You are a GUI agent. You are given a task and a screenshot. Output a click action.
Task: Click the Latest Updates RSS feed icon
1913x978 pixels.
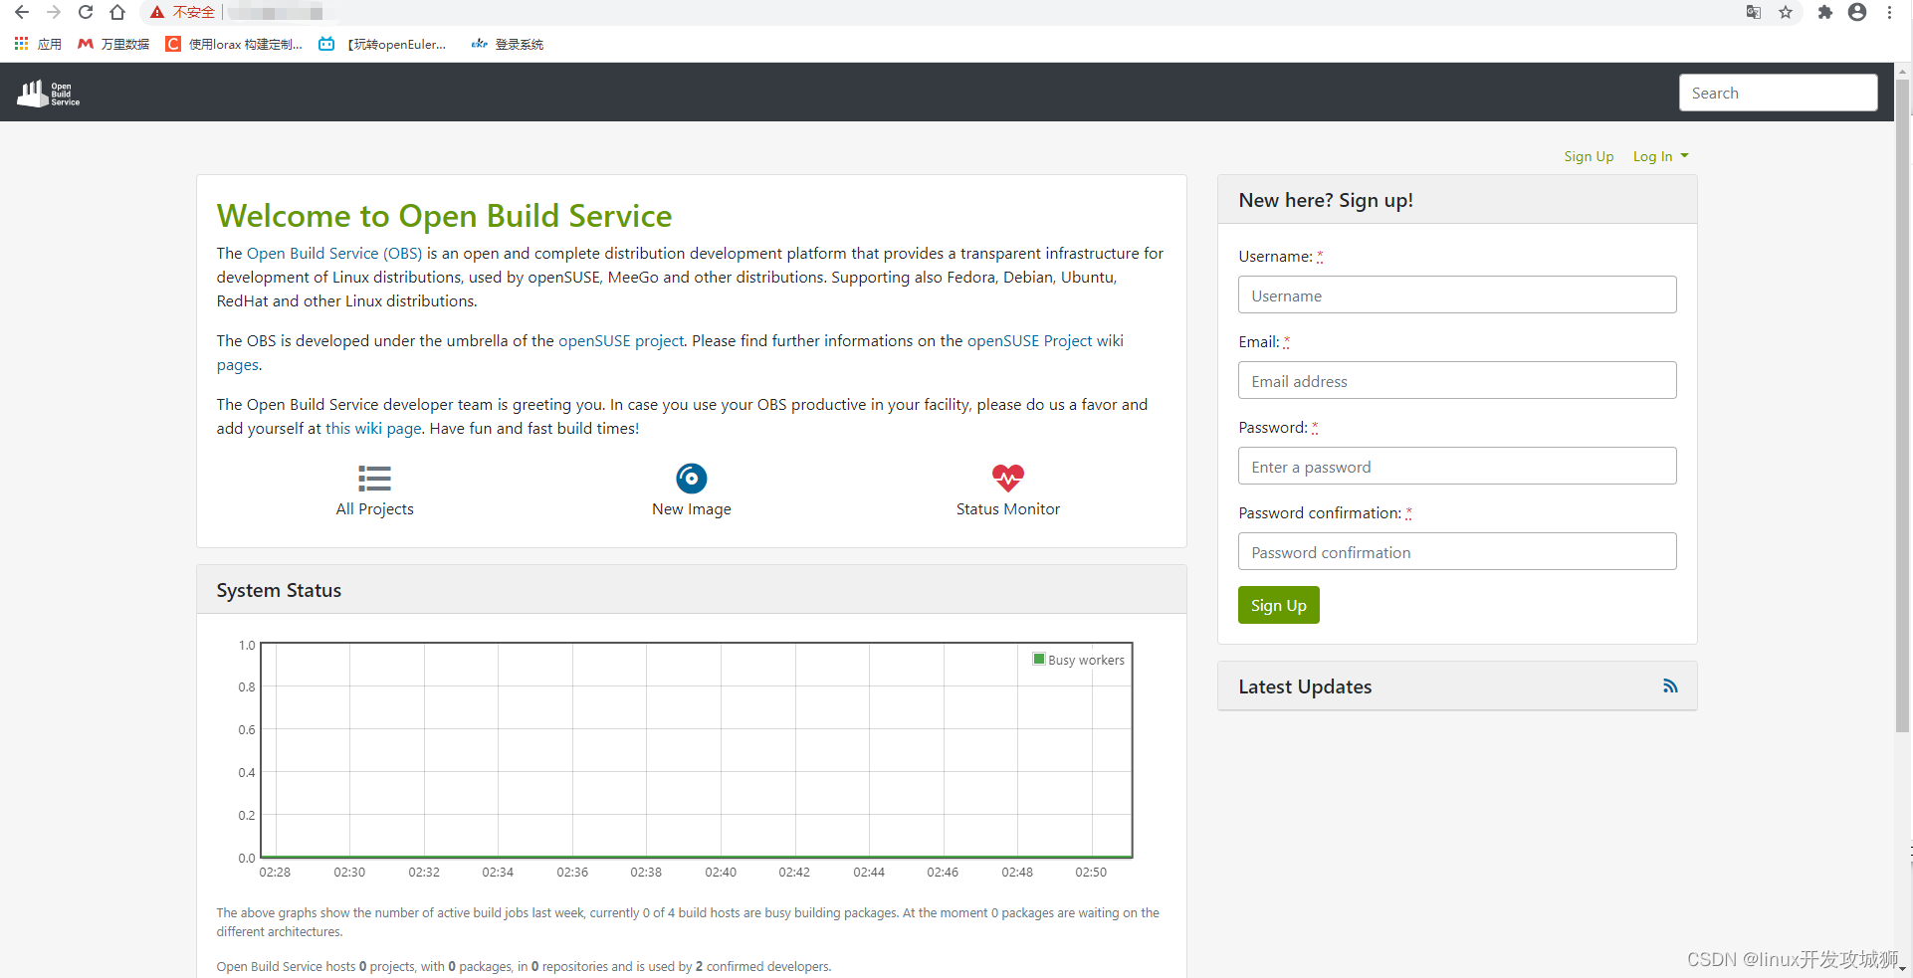1670,686
